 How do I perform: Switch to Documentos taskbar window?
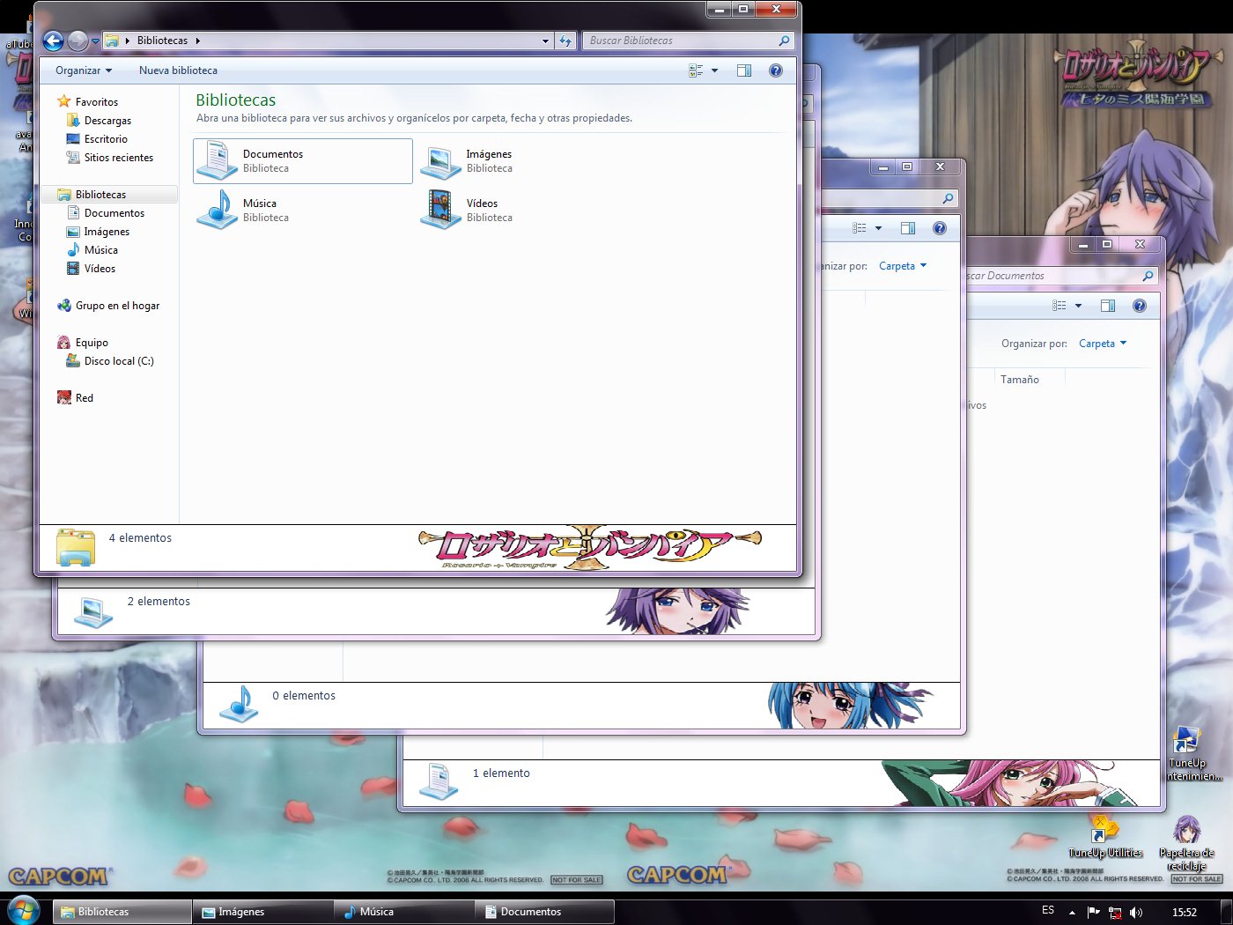(x=544, y=912)
